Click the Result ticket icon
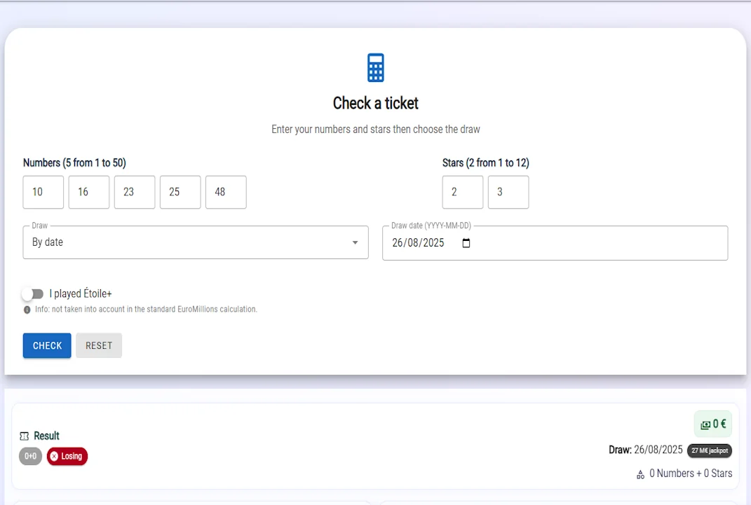This screenshot has width=751, height=505. pos(25,436)
